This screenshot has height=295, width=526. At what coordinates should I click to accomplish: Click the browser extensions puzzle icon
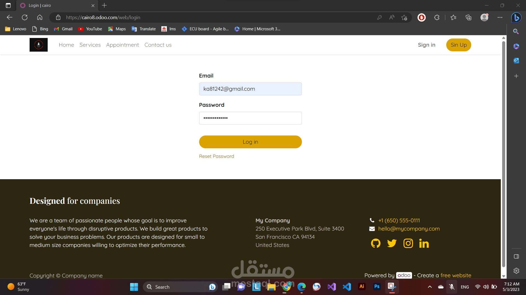pos(437,17)
